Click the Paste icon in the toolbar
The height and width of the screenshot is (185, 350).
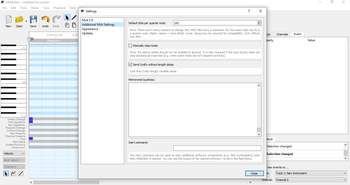click(74, 25)
